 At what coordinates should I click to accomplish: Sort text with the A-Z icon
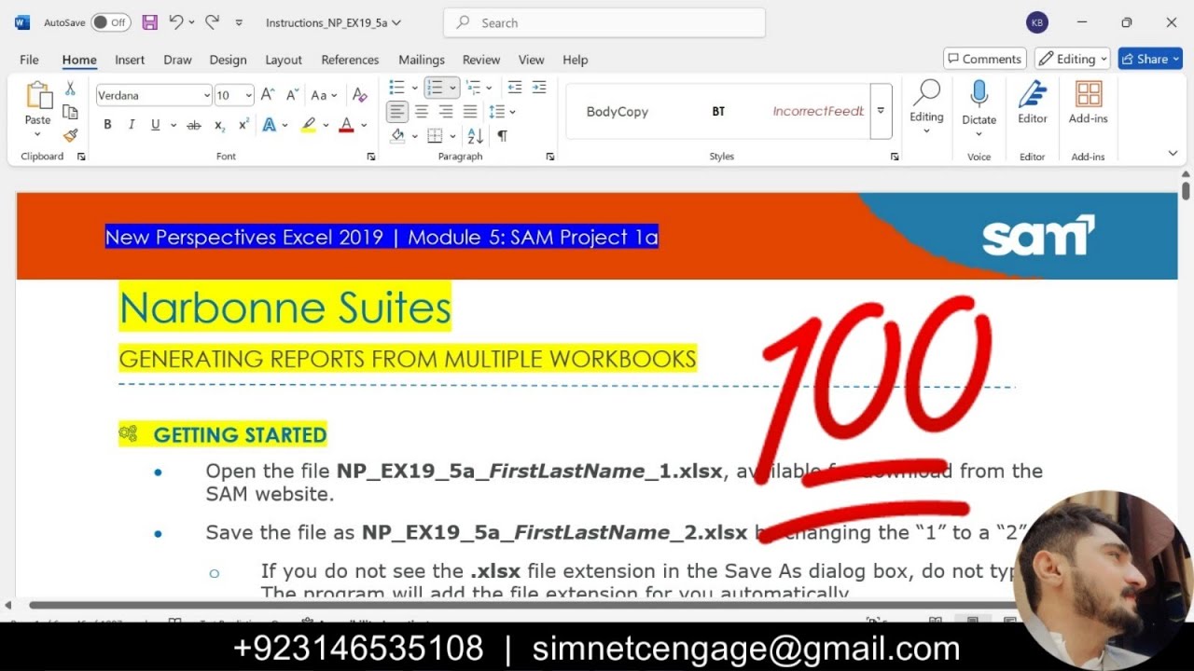475,136
